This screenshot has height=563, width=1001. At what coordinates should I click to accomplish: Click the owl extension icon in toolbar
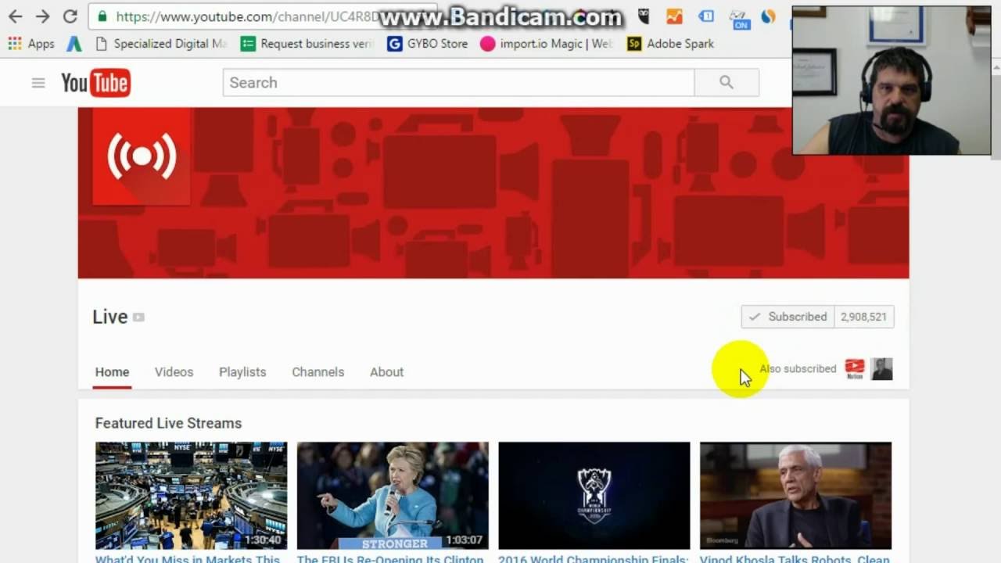tap(644, 16)
